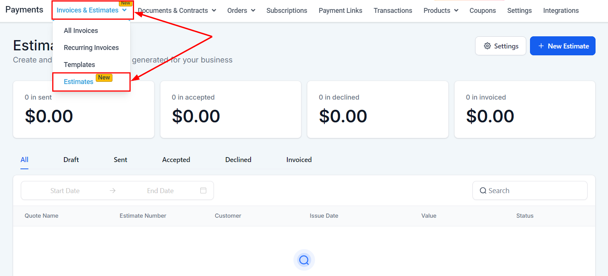
Task: Open the Invoiced tab
Action: pyautogui.click(x=299, y=160)
